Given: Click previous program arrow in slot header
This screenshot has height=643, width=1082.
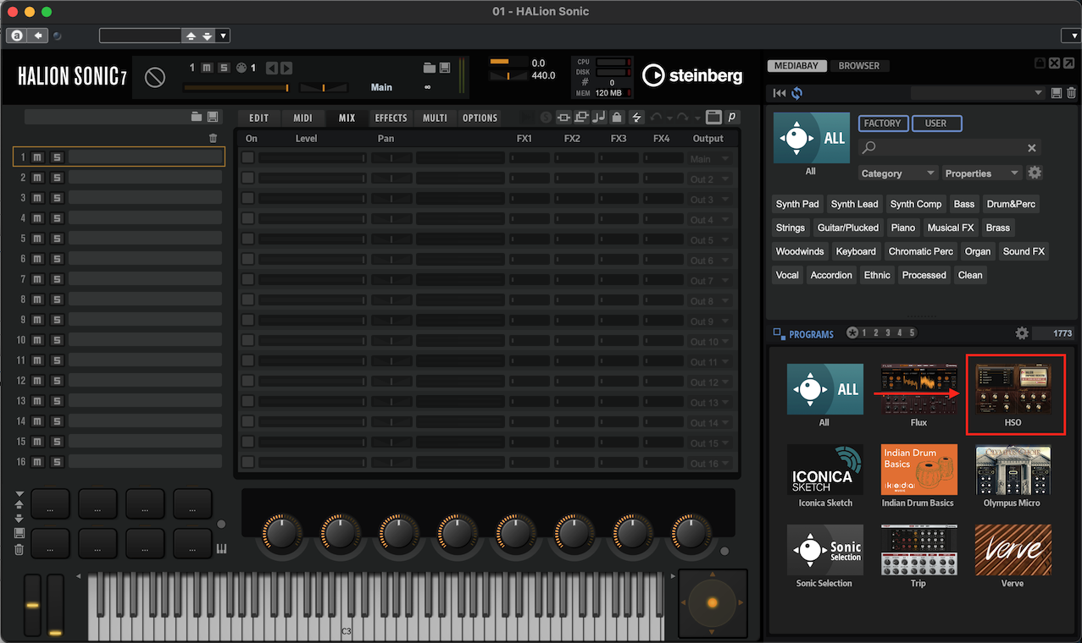Looking at the screenshot, I should tap(272, 68).
